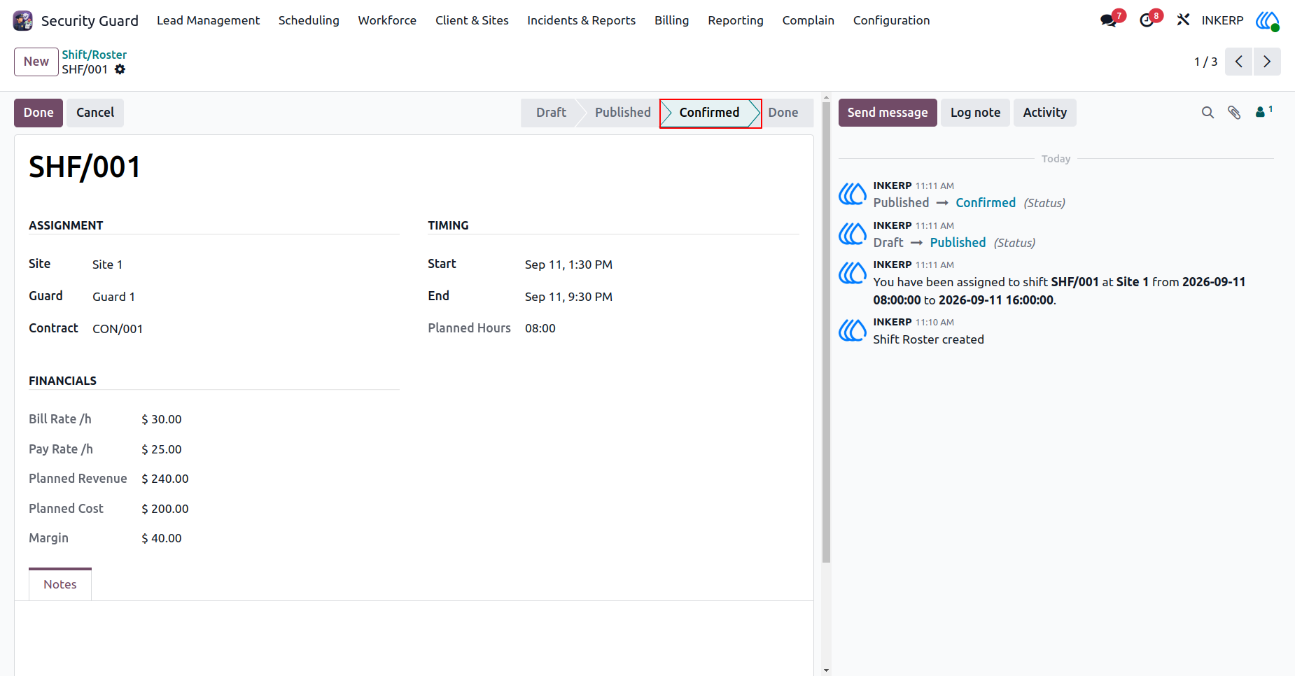Open the Scheduling menu
This screenshot has height=676, width=1295.
pyautogui.click(x=309, y=20)
